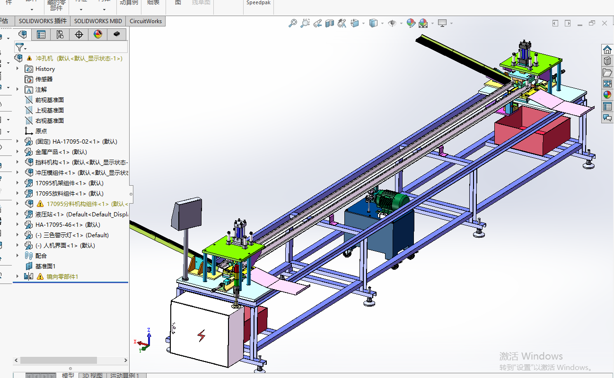Click Section View icon
The width and height of the screenshot is (614, 378).
[330, 23]
